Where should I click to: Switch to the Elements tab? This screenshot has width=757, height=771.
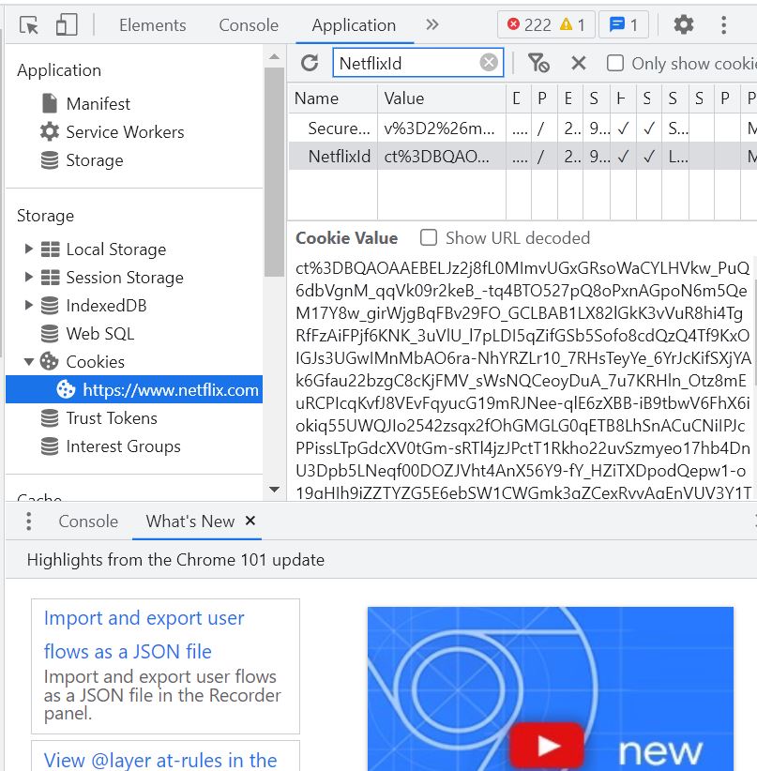[x=155, y=25]
